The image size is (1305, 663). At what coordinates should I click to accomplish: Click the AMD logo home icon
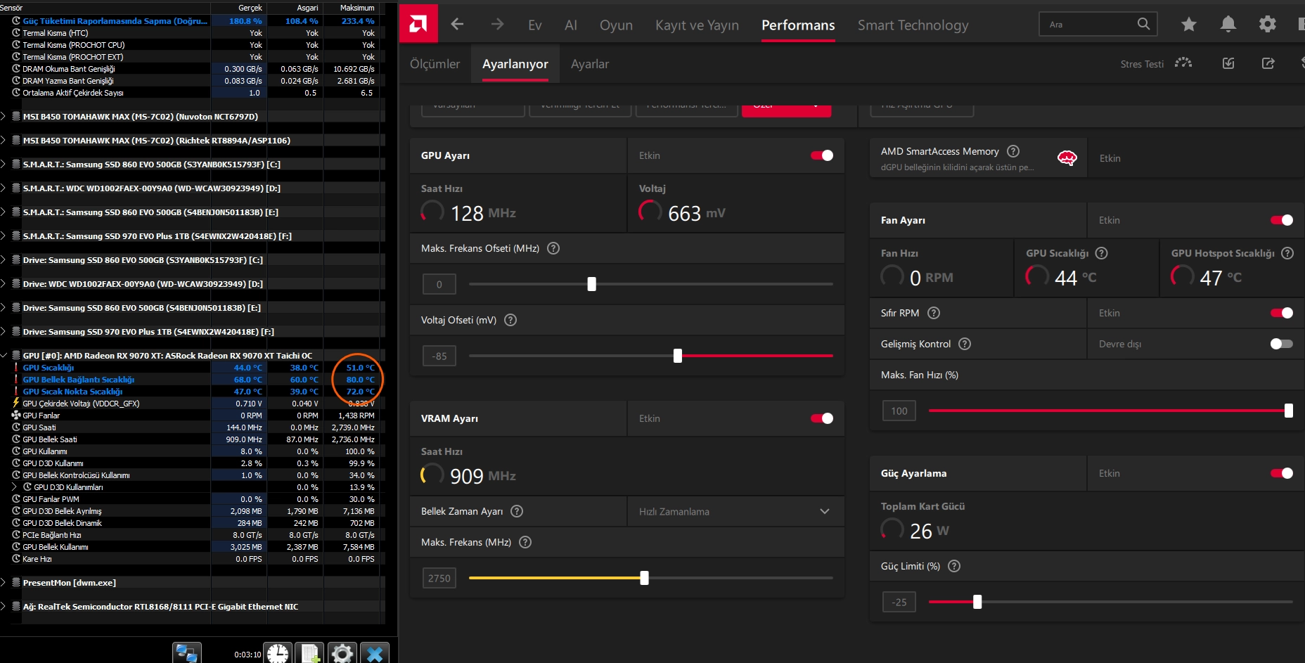[x=418, y=24]
